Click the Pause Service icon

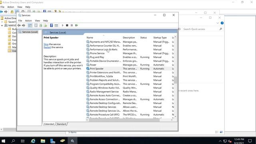tap(72, 25)
